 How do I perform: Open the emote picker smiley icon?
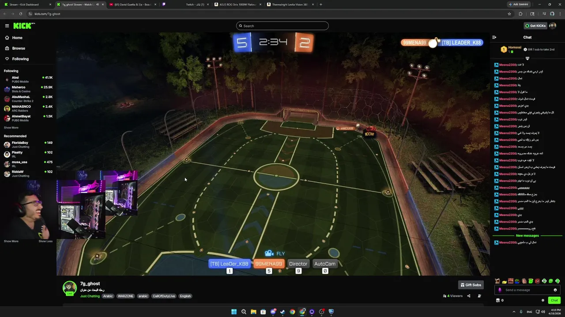[555, 290]
